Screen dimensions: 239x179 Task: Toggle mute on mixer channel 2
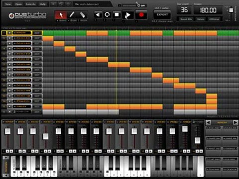pyautogui.click(x=24, y=151)
